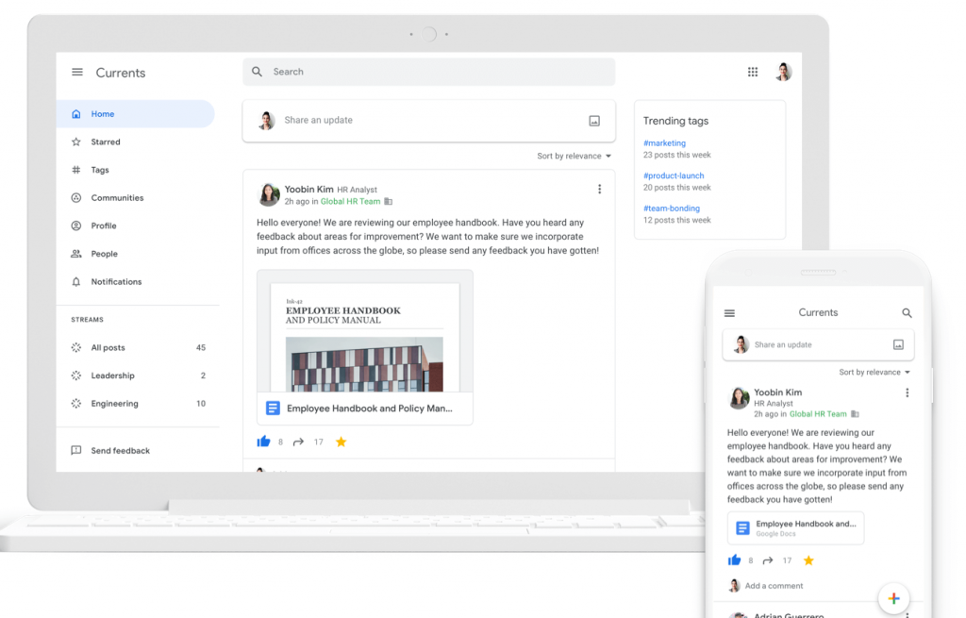
Task: Tap the share arrow on phone post
Action: coord(768,560)
